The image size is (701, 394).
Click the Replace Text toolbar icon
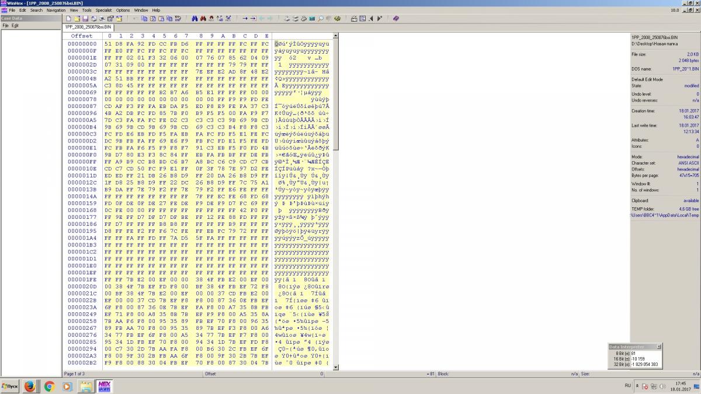pyautogui.click(x=219, y=19)
